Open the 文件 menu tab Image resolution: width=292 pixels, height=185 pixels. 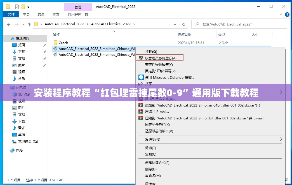coord(11,14)
